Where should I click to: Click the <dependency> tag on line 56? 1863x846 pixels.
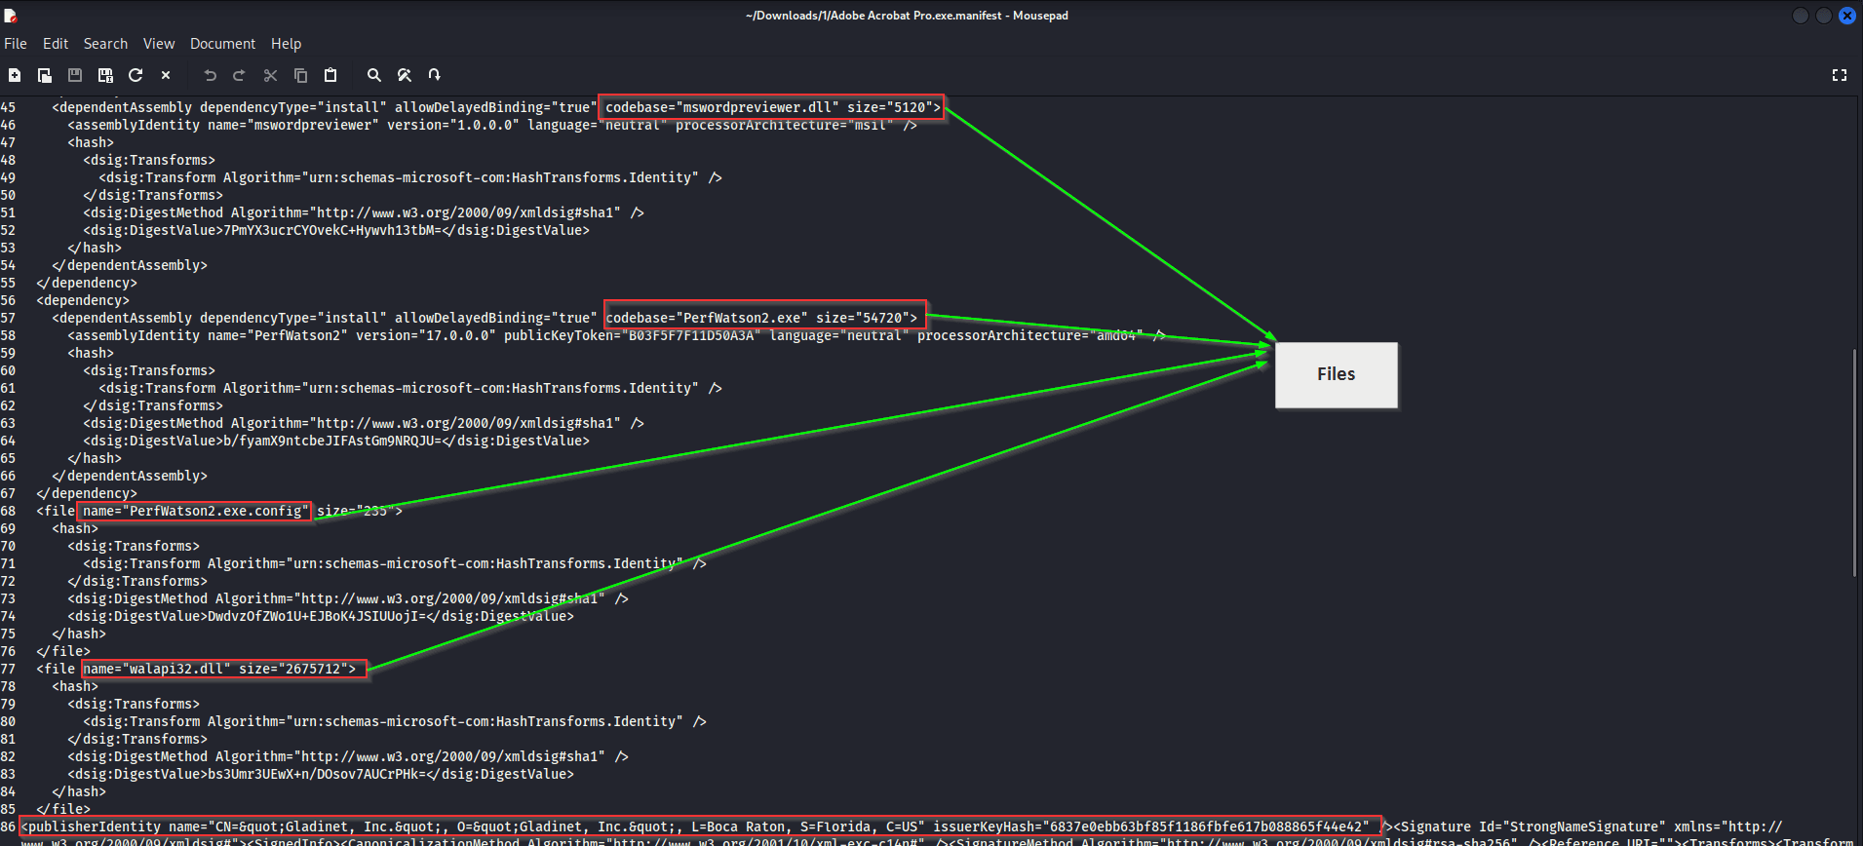[83, 300]
